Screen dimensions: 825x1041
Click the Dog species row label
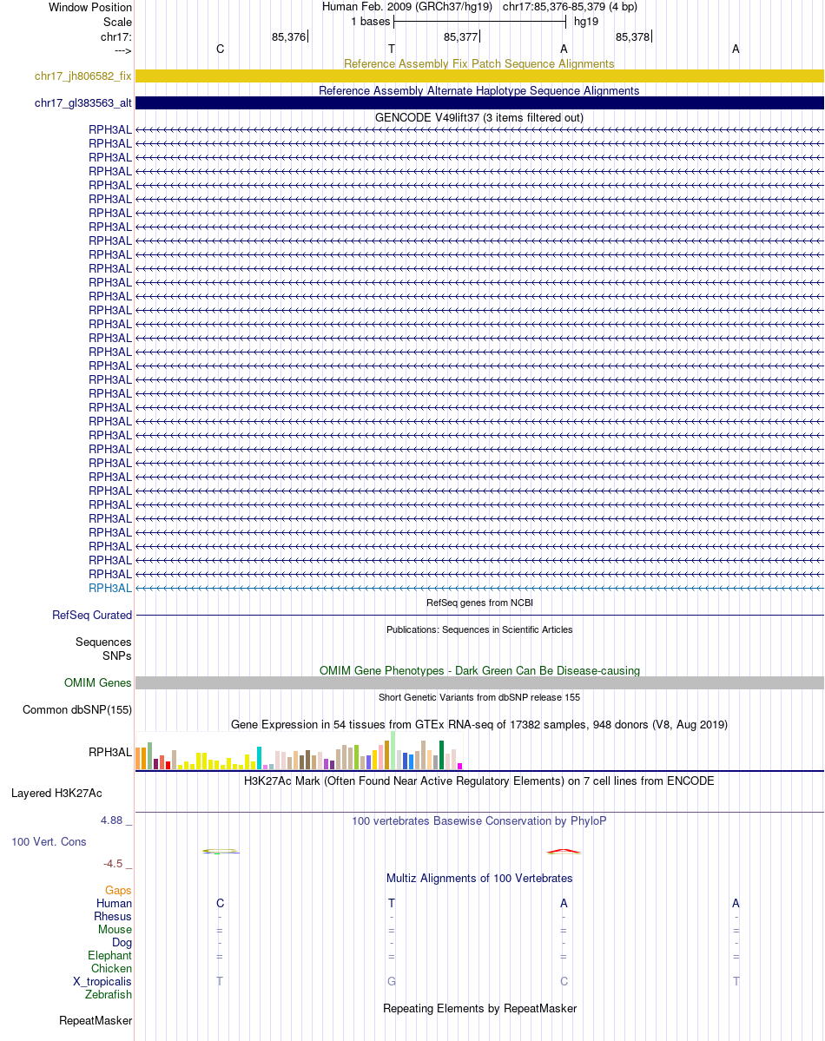tap(122, 943)
